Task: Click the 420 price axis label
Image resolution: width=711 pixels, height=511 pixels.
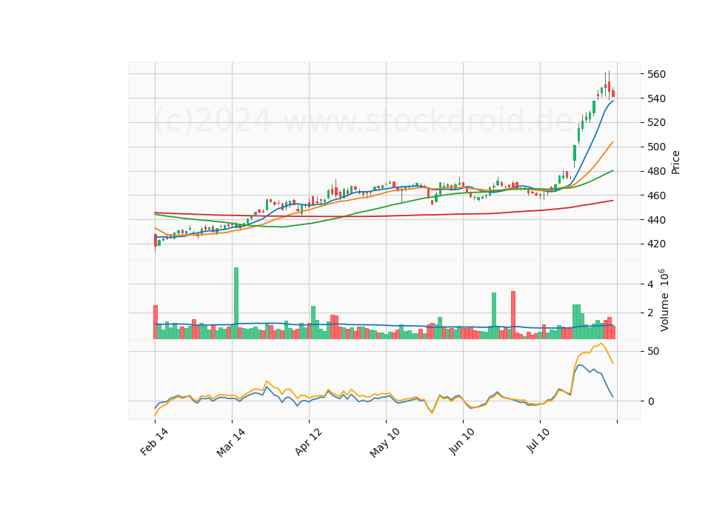Action: 656,244
